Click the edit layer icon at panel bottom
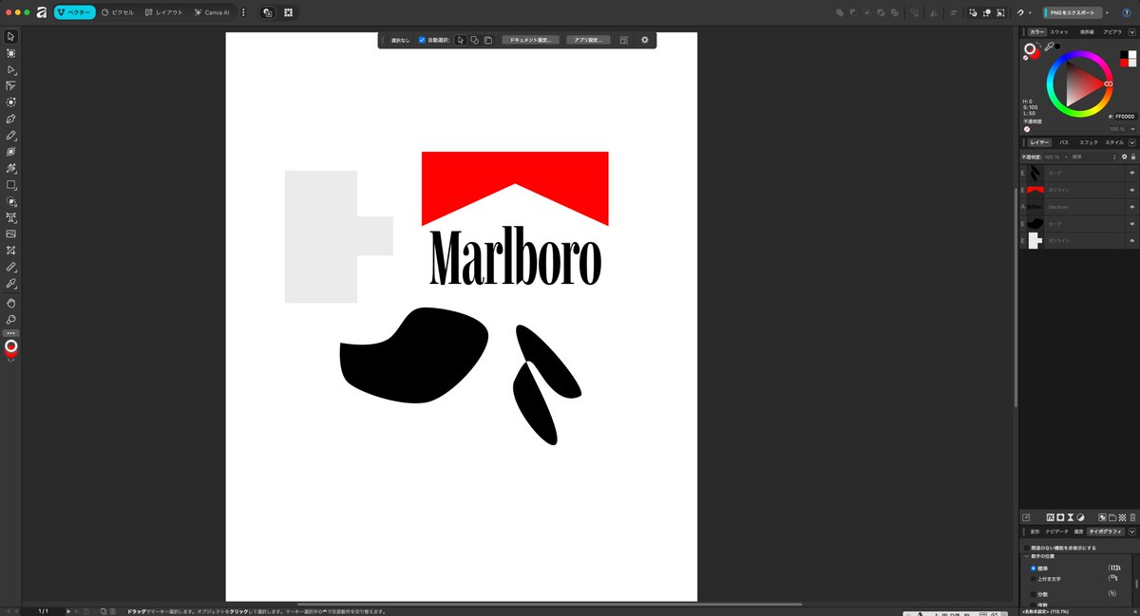1140x616 pixels. (1026, 517)
